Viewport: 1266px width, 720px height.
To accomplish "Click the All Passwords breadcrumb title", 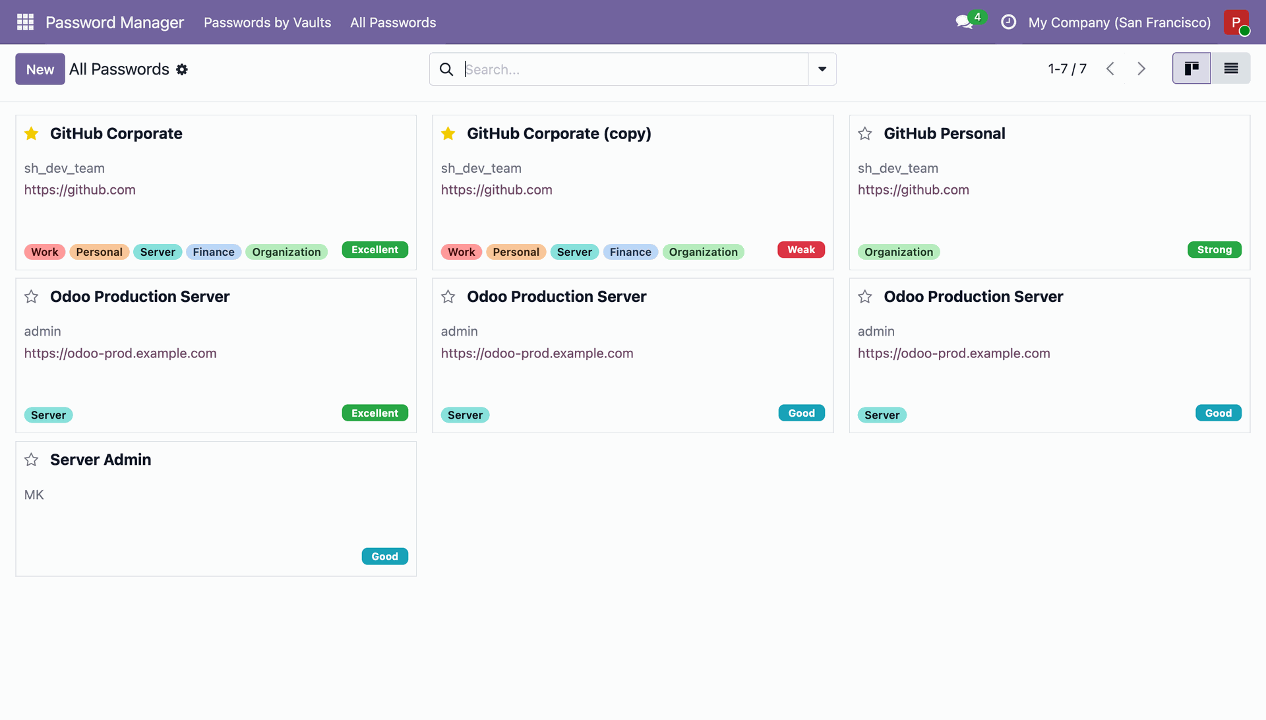I will click(119, 69).
